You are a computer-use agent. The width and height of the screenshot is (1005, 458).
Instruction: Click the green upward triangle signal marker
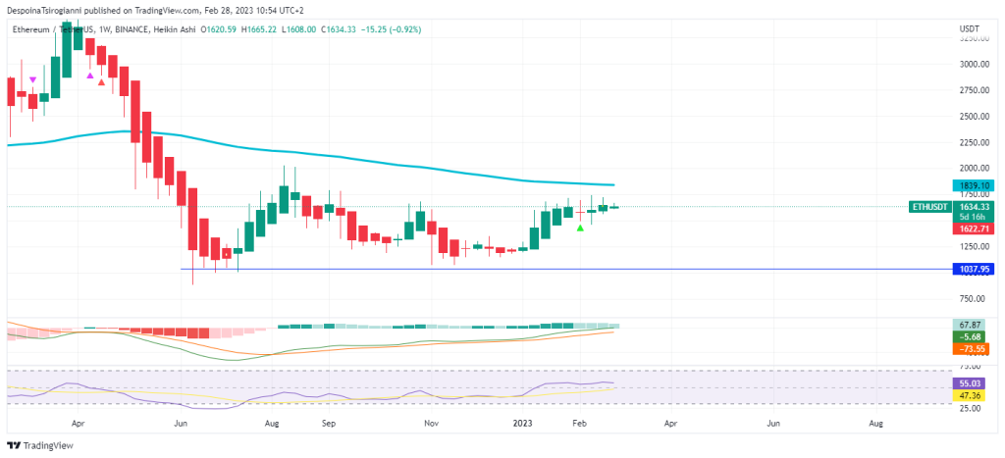(x=581, y=228)
